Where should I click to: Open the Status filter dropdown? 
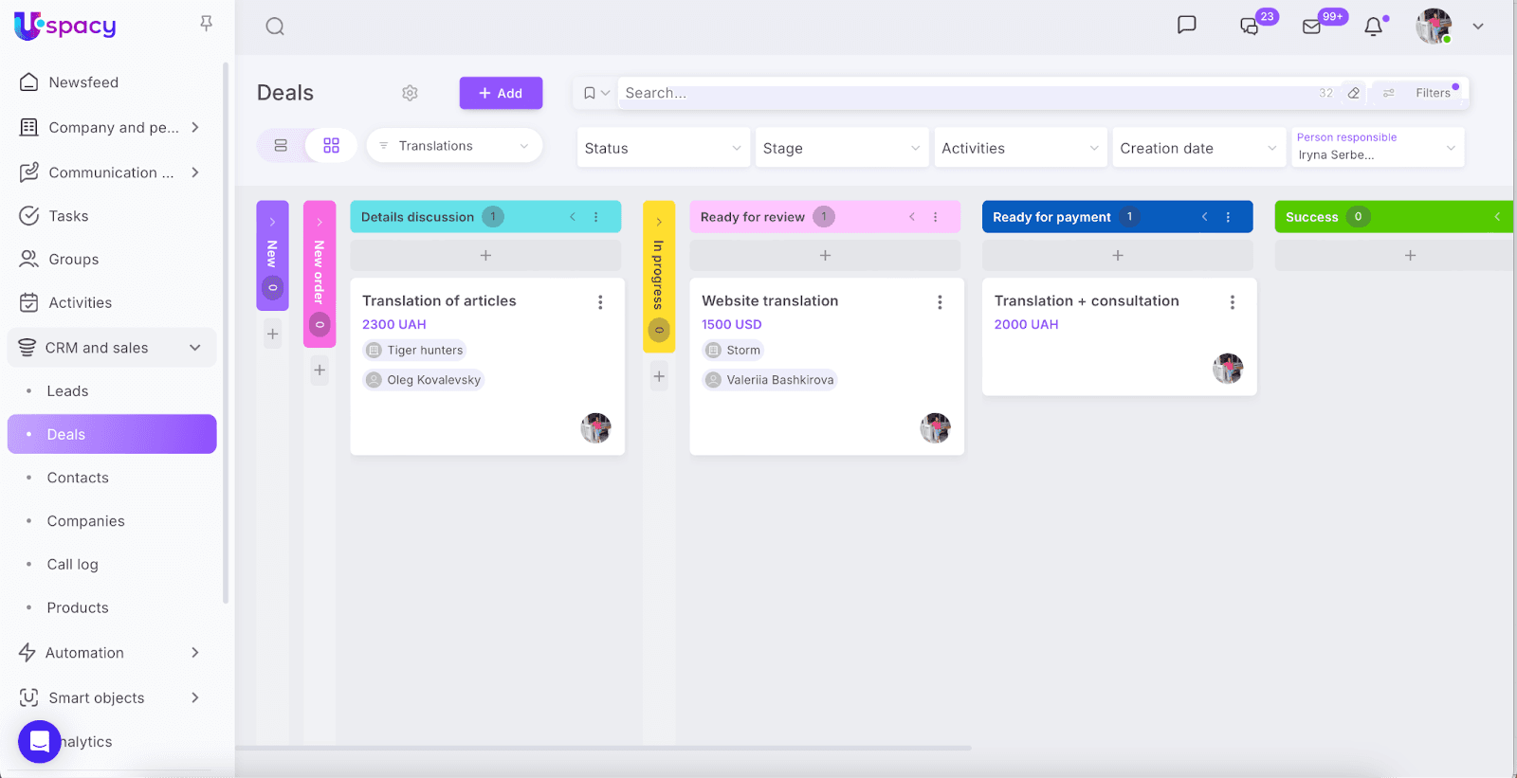click(663, 148)
